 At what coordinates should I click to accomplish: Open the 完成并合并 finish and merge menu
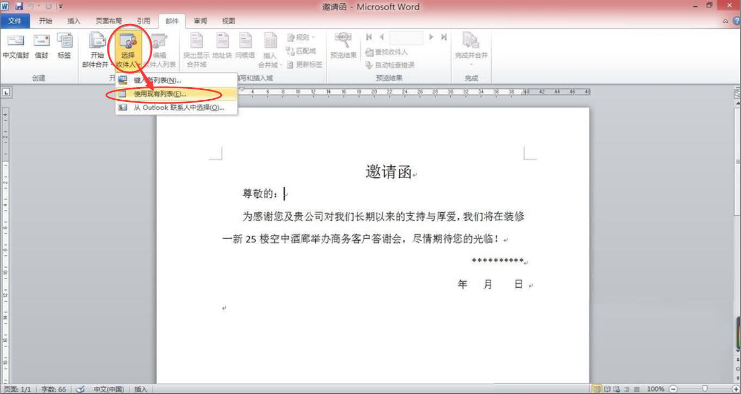pos(471,49)
